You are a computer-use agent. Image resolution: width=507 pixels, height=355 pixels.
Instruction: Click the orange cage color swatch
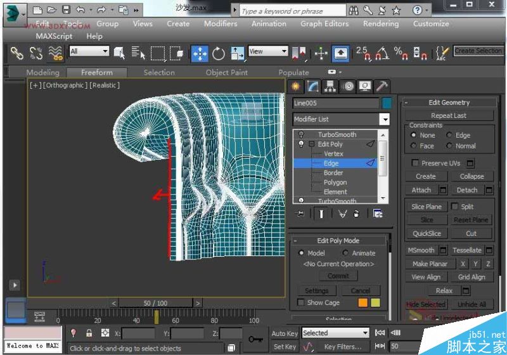[363, 303]
